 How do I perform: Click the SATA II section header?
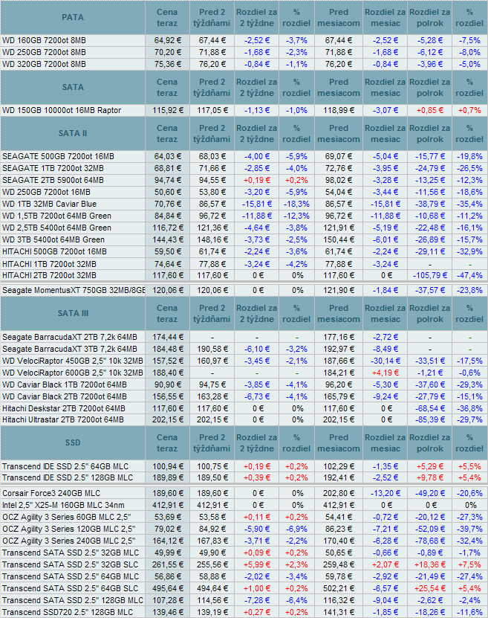tap(73, 133)
